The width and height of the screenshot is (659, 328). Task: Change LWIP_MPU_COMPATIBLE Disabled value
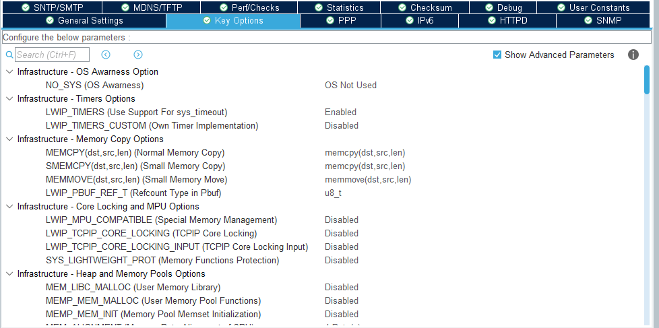[x=341, y=220]
